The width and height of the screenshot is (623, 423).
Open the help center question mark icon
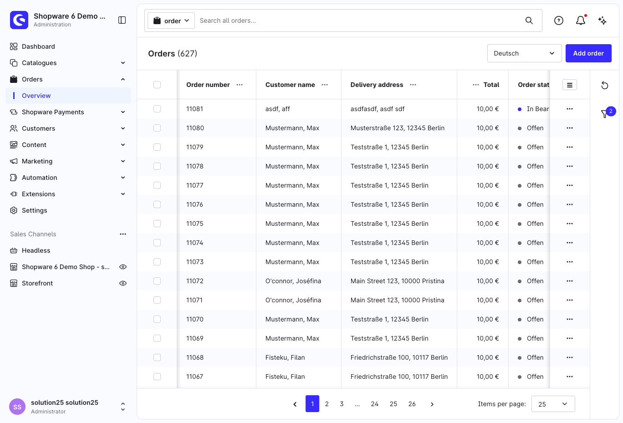tap(559, 20)
